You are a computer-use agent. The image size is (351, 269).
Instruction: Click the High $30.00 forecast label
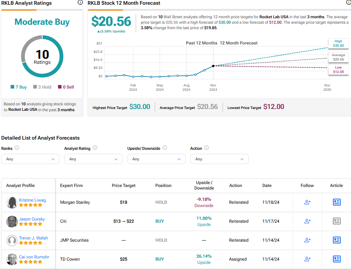coord(338,43)
